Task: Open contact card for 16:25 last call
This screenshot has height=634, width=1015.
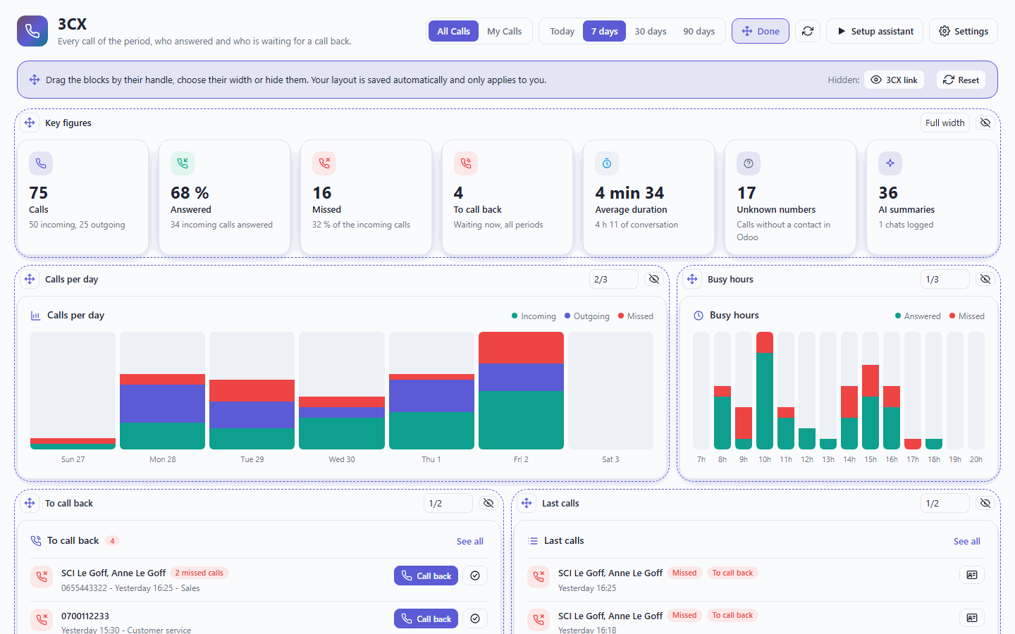Action: pos(972,575)
